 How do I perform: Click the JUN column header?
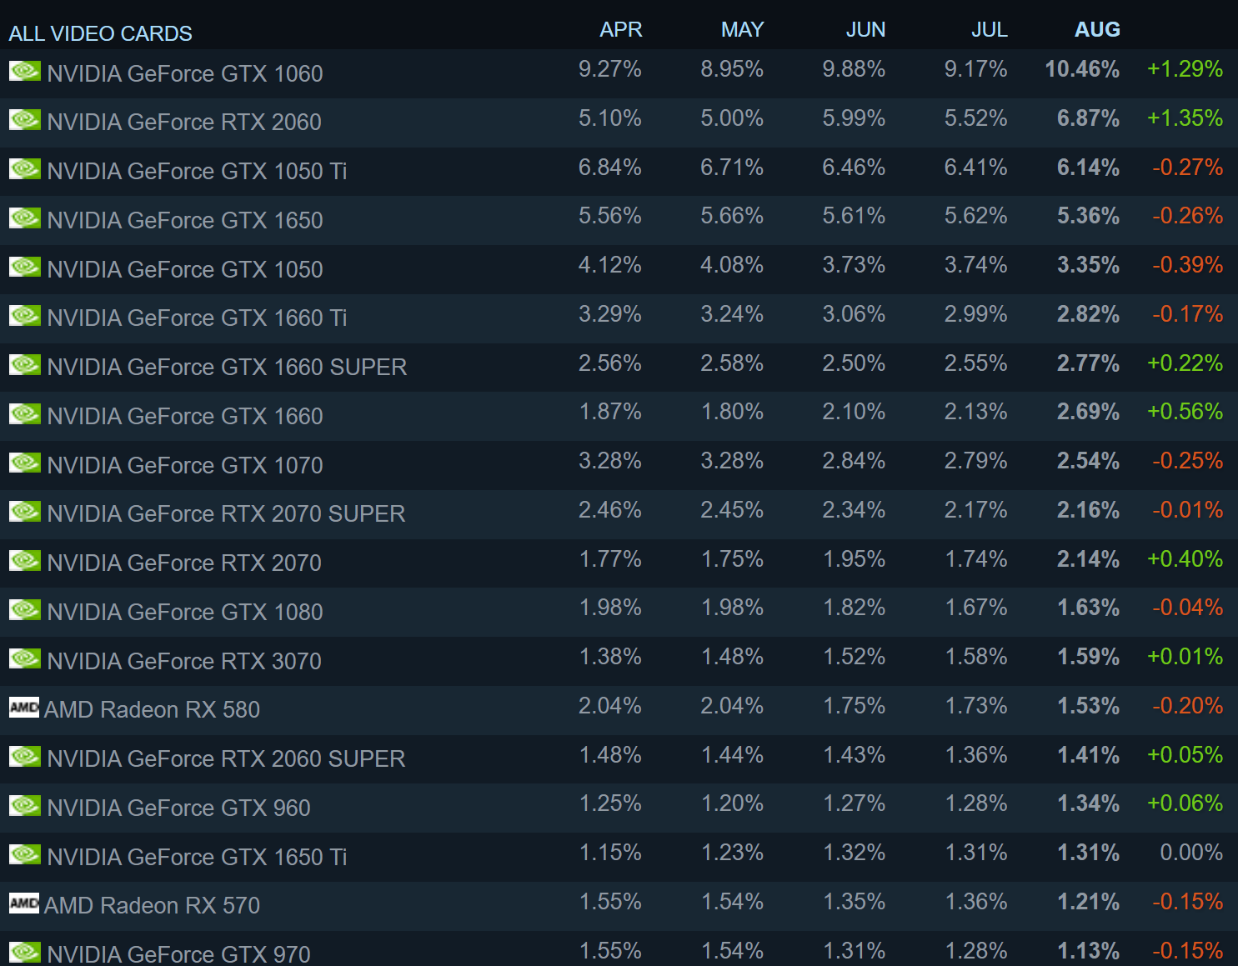(865, 30)
